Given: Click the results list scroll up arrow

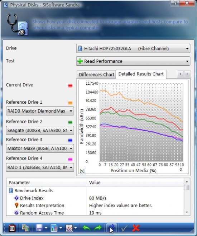Looking at the screenshot, I should coord(187,182).
